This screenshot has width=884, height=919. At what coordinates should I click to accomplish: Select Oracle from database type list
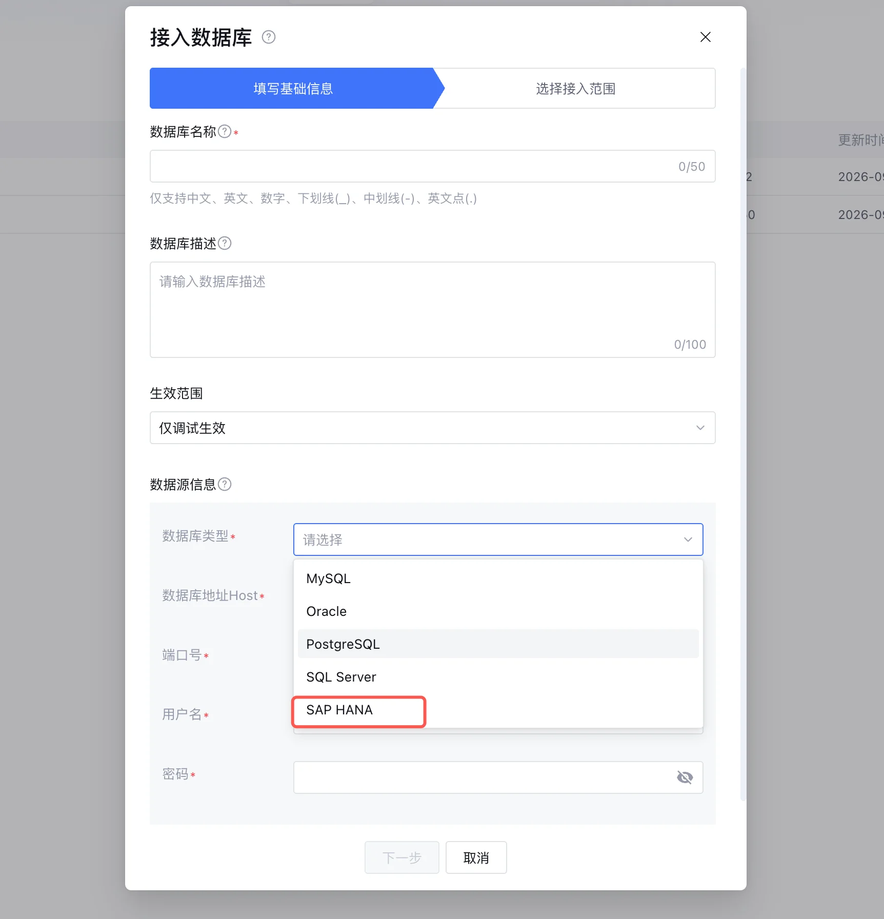(x=498, y=611)
